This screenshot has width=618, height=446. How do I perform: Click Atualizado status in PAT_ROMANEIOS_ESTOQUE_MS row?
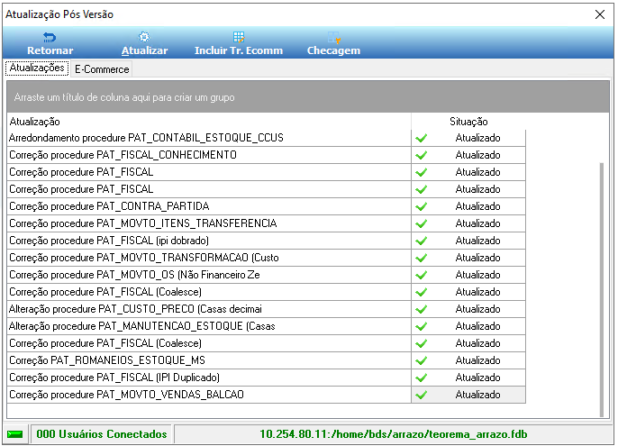click(477, 360)
